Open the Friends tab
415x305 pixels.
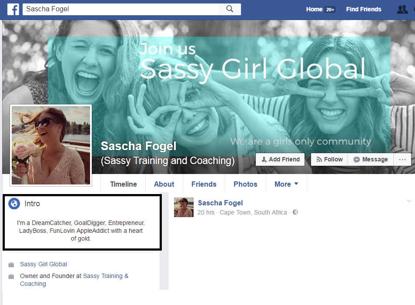coord(204,184)
